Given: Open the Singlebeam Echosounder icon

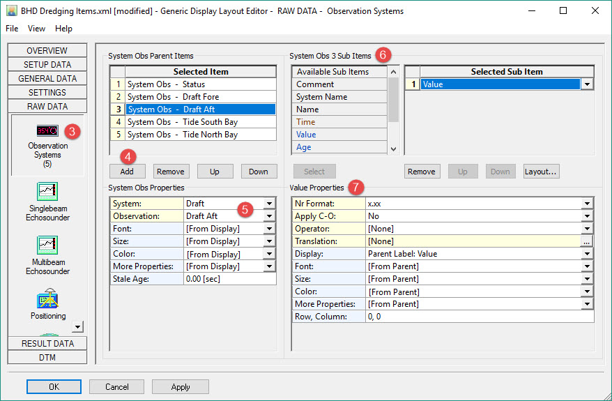Looking at the screenshot, I should (47, 190).
